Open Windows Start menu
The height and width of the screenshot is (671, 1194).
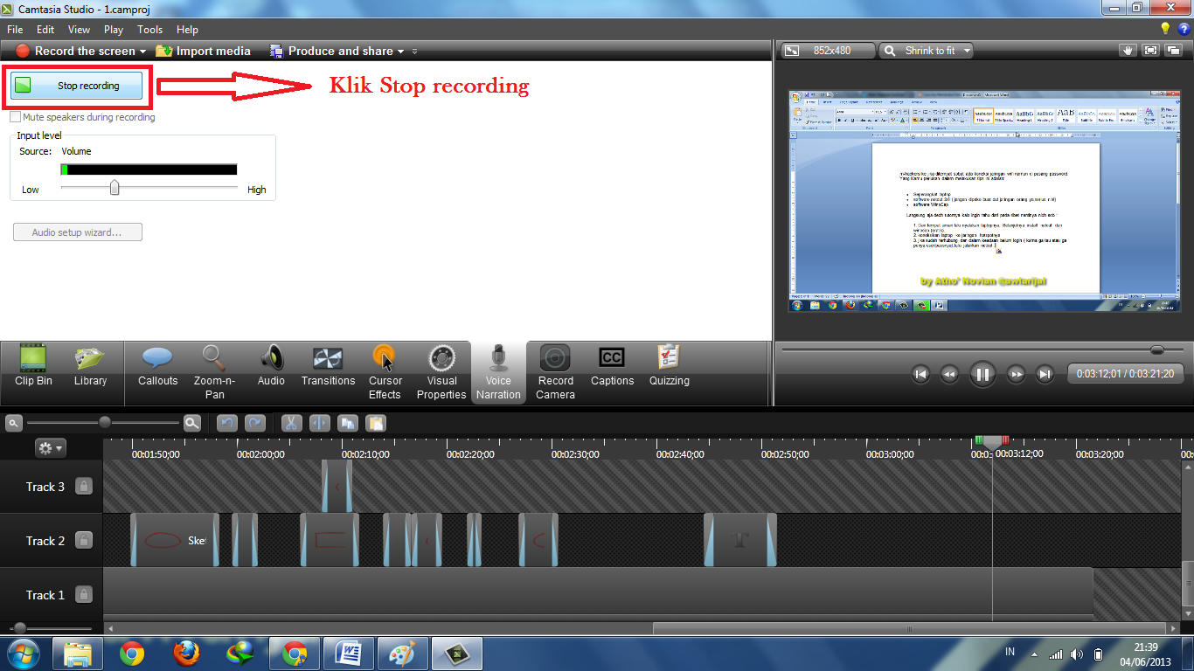point(22,653)
